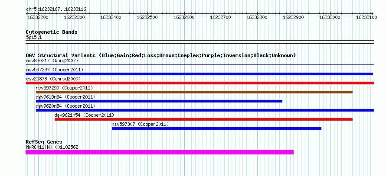Select the red dgv9621n54 loss bar

203,119
